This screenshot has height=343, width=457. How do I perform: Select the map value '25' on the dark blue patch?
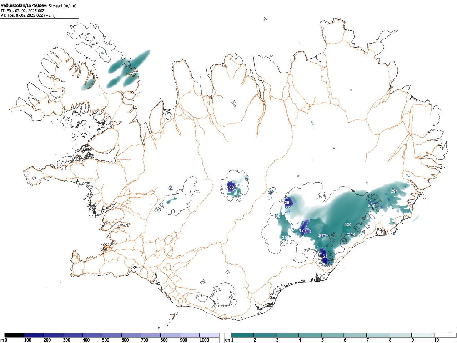tap(287, 203)
